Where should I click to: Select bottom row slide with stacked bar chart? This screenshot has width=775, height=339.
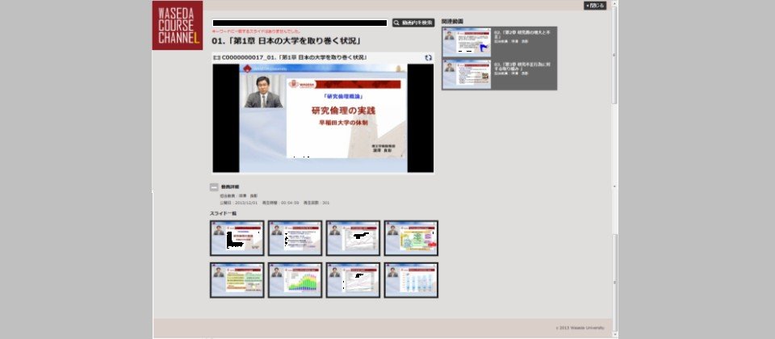click(295, 280)
